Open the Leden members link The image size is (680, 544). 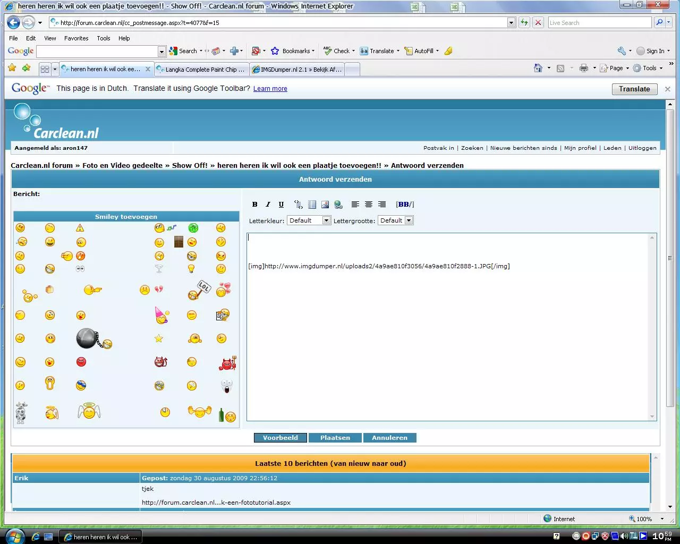point(613,148)
